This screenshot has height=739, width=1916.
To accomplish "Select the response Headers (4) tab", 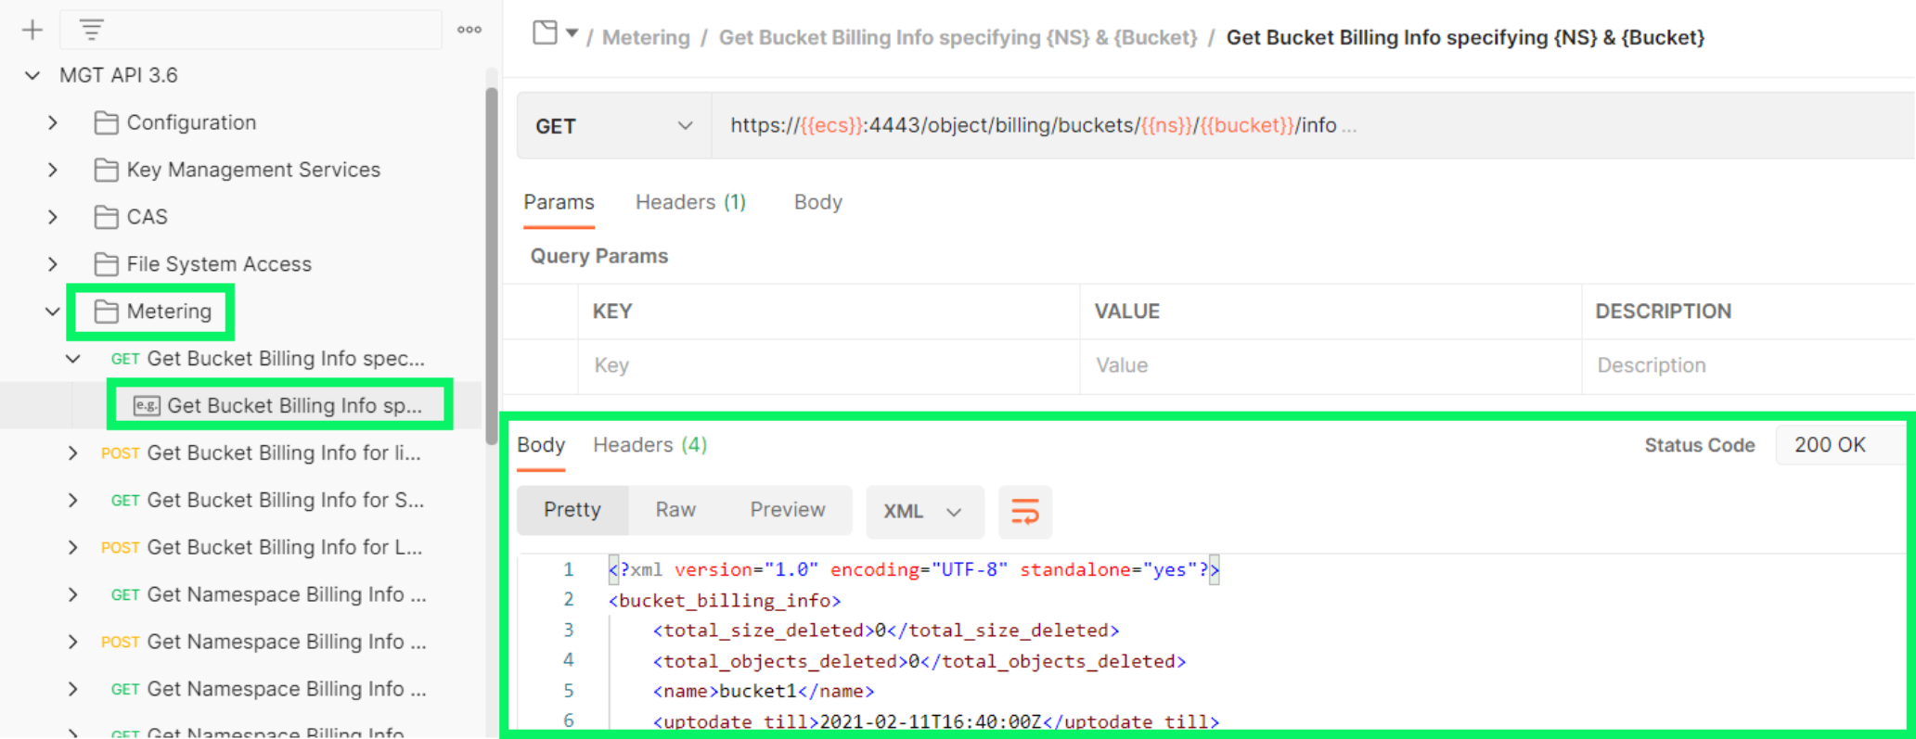I will pyautogui.click(x=649, y=445).
